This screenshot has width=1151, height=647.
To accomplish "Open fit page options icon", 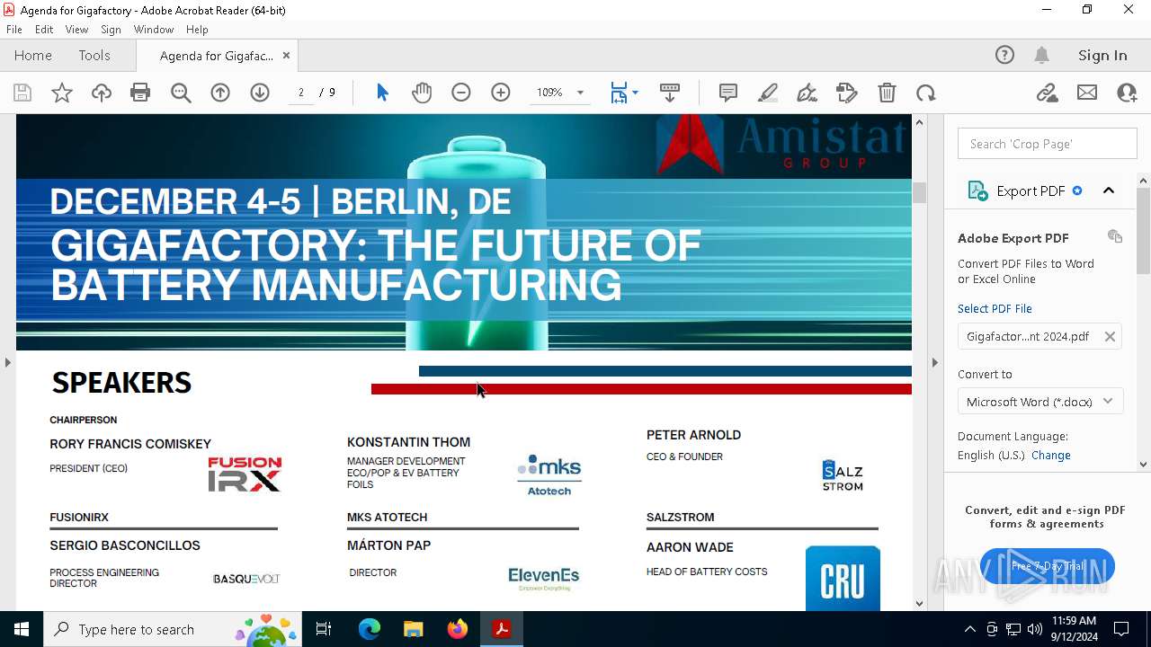I will point(624,93).
